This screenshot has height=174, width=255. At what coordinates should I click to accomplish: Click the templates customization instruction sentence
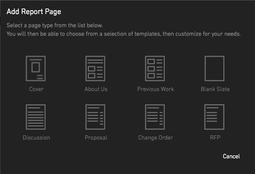click(x=123, y=34)
